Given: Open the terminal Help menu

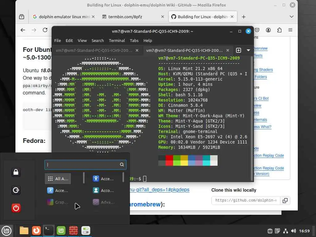Looking at the screenshot, I should [148, 40].
